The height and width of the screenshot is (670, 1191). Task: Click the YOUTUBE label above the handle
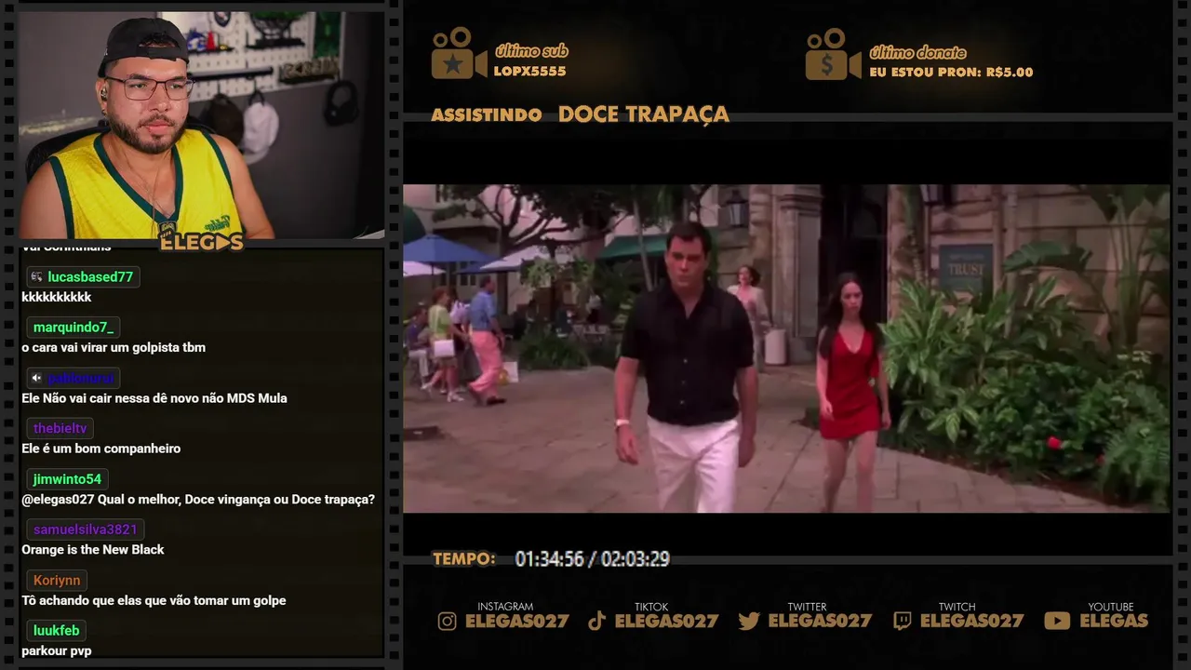click(1111, 607)
